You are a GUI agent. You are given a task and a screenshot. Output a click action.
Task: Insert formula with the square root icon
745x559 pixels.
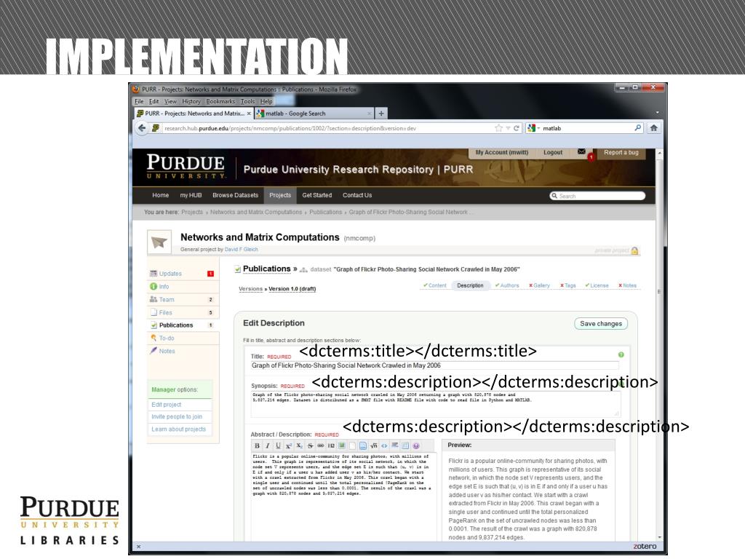373,446
